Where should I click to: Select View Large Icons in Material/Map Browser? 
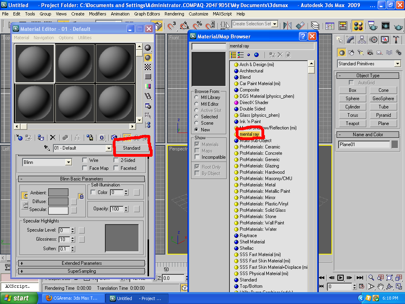[256, 55]
